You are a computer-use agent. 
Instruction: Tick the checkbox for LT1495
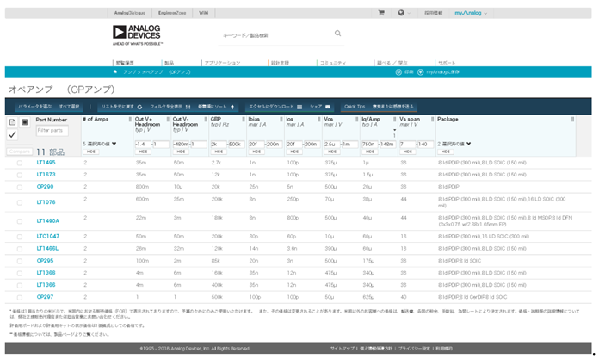click(x=20, y=163)
